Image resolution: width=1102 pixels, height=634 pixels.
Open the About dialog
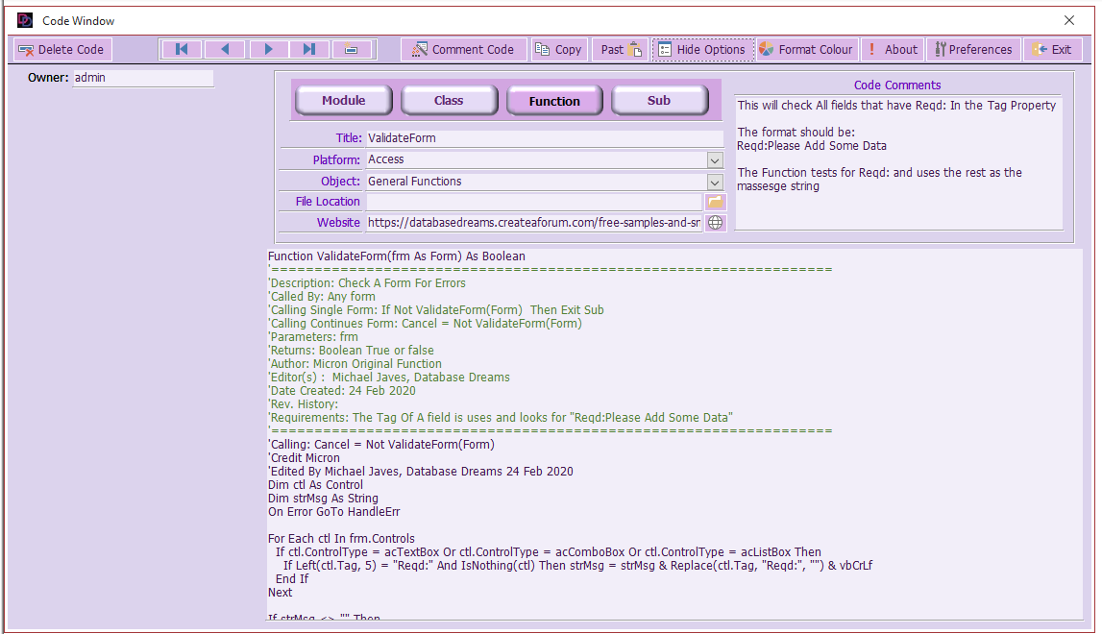(x=892, y=49)
